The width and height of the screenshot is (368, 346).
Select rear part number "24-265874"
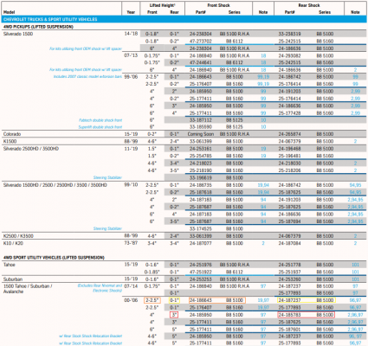(x=289, y=134)
